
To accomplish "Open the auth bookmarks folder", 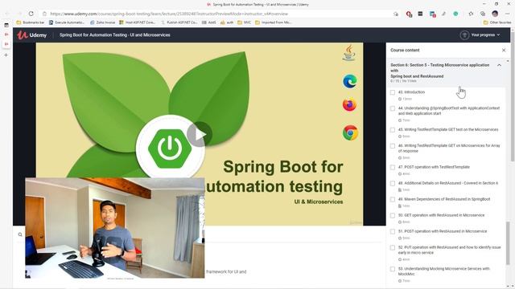I will [227, 22].
